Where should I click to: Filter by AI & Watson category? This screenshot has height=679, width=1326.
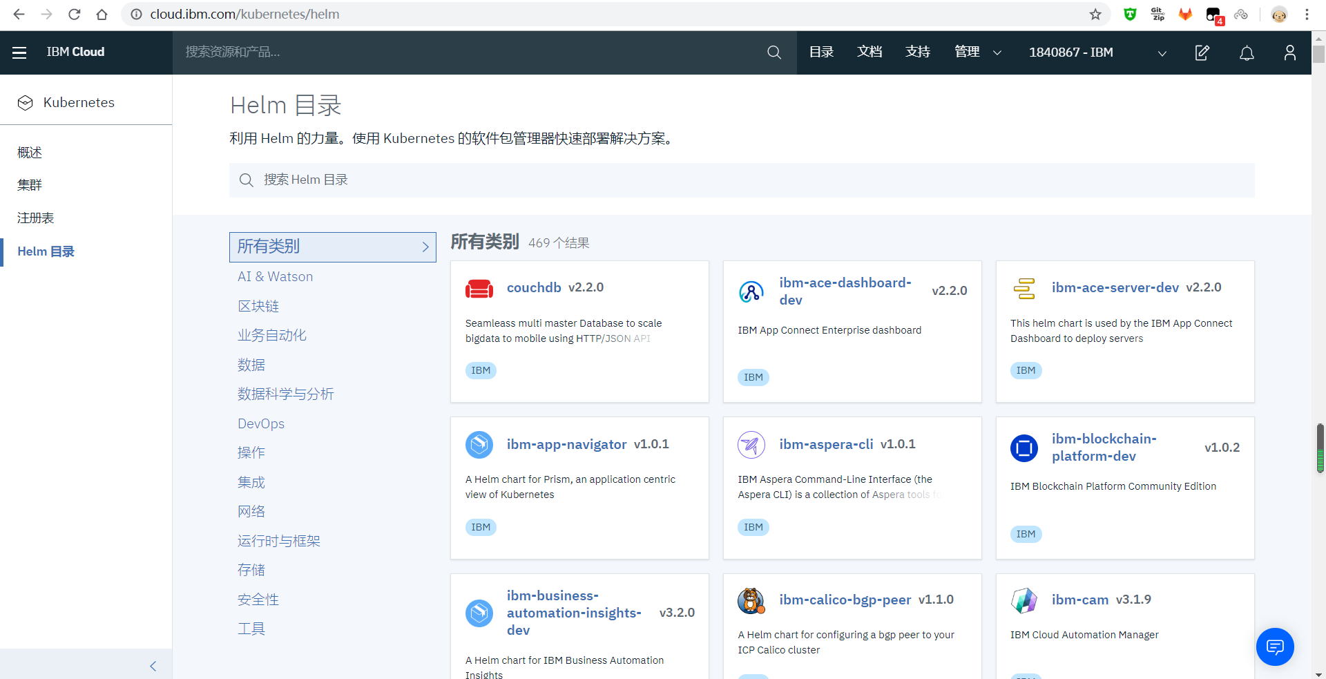pyautogui.click(x=275, y=277)
